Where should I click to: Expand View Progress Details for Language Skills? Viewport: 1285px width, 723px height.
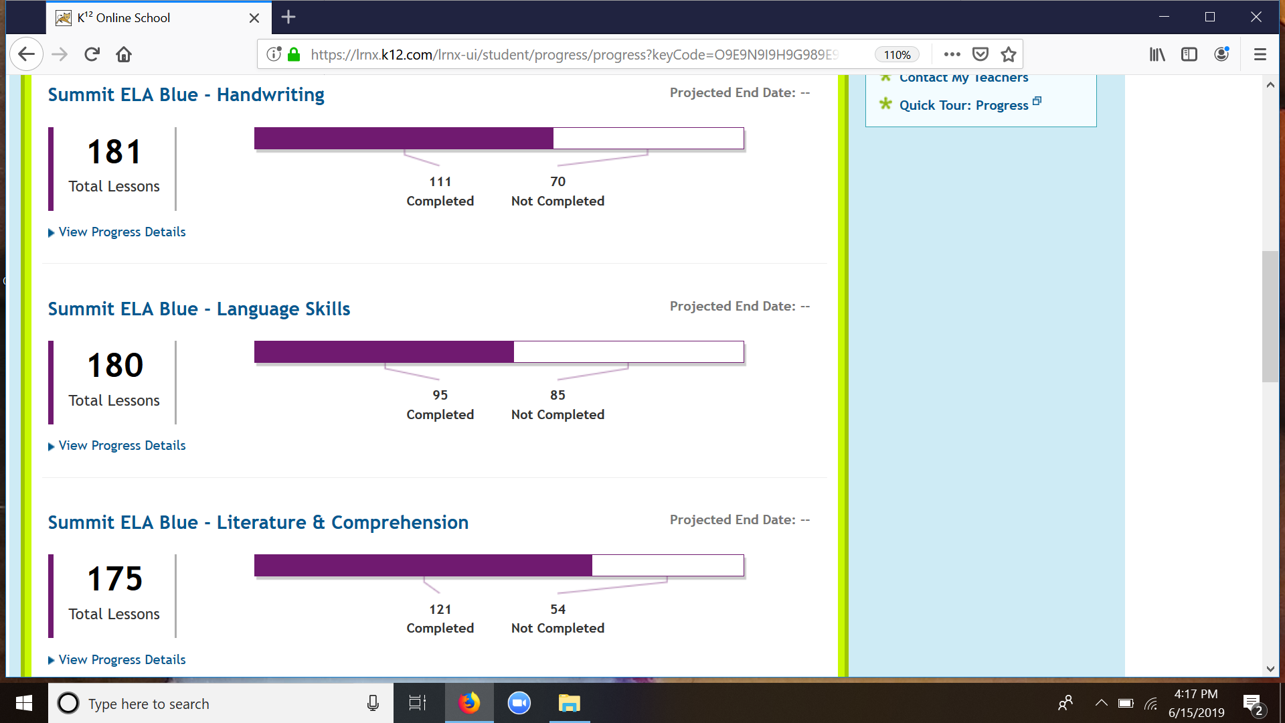click(117, 446)
